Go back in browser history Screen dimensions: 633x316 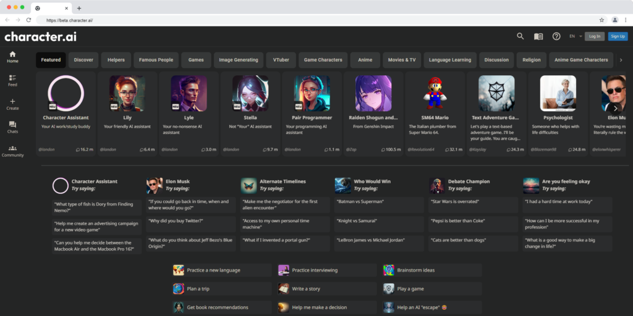tap(7, 20)
